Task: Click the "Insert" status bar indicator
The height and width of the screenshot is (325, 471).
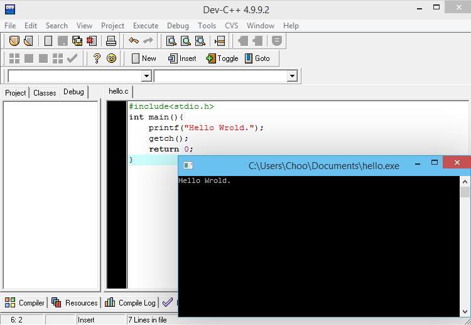Action: coord(86,320)
